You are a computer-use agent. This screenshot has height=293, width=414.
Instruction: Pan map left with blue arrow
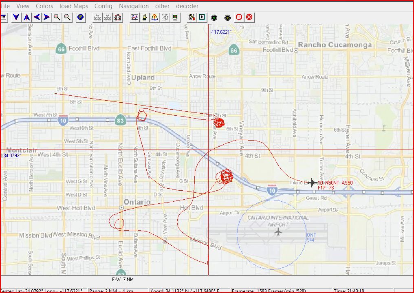[37, 17]
